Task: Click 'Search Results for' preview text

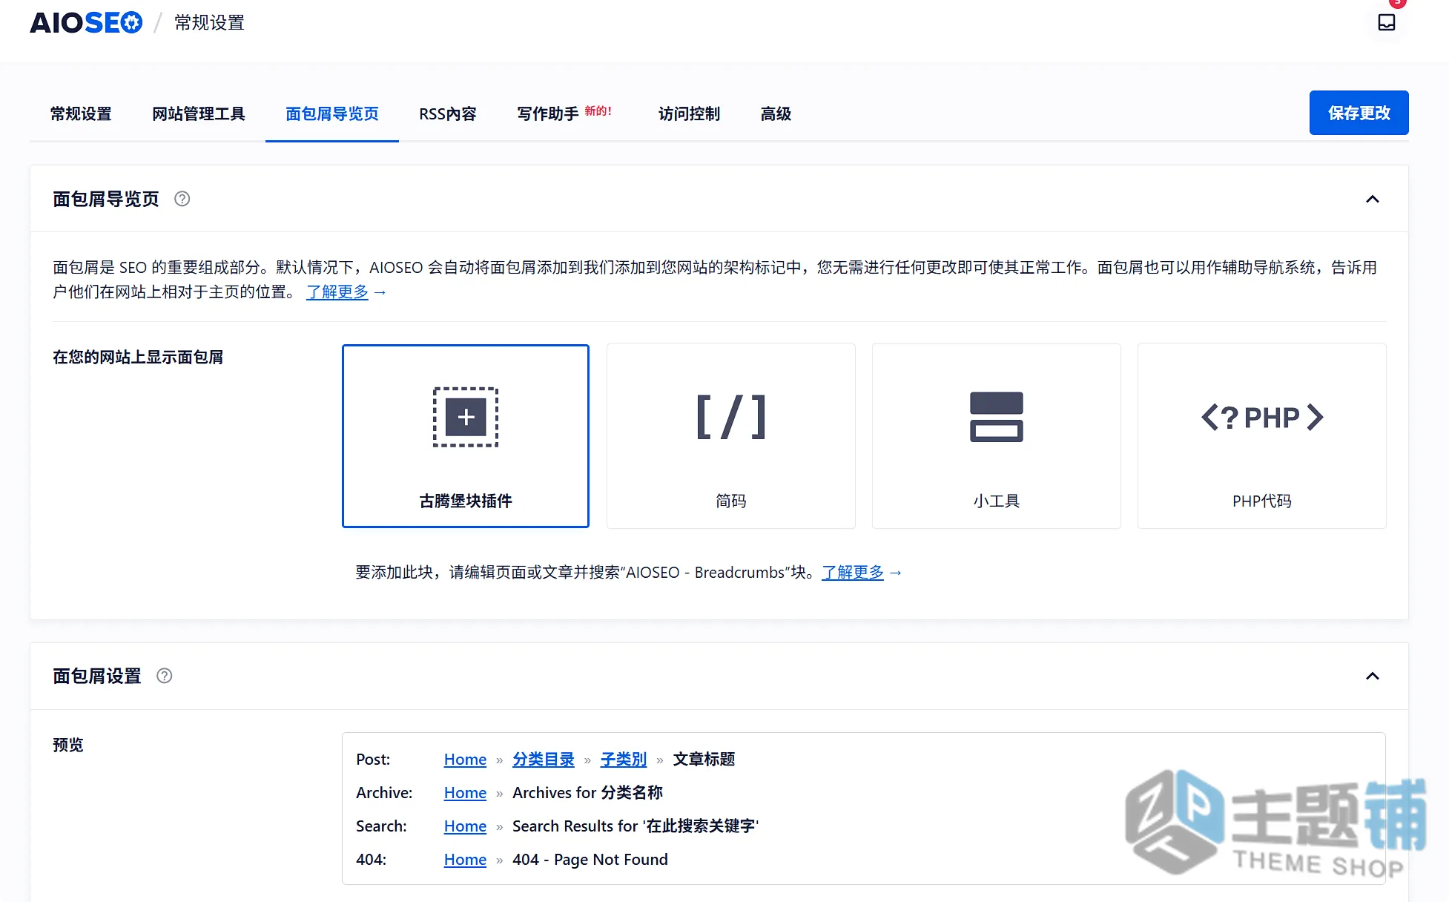Action: [x=575, y=826]
